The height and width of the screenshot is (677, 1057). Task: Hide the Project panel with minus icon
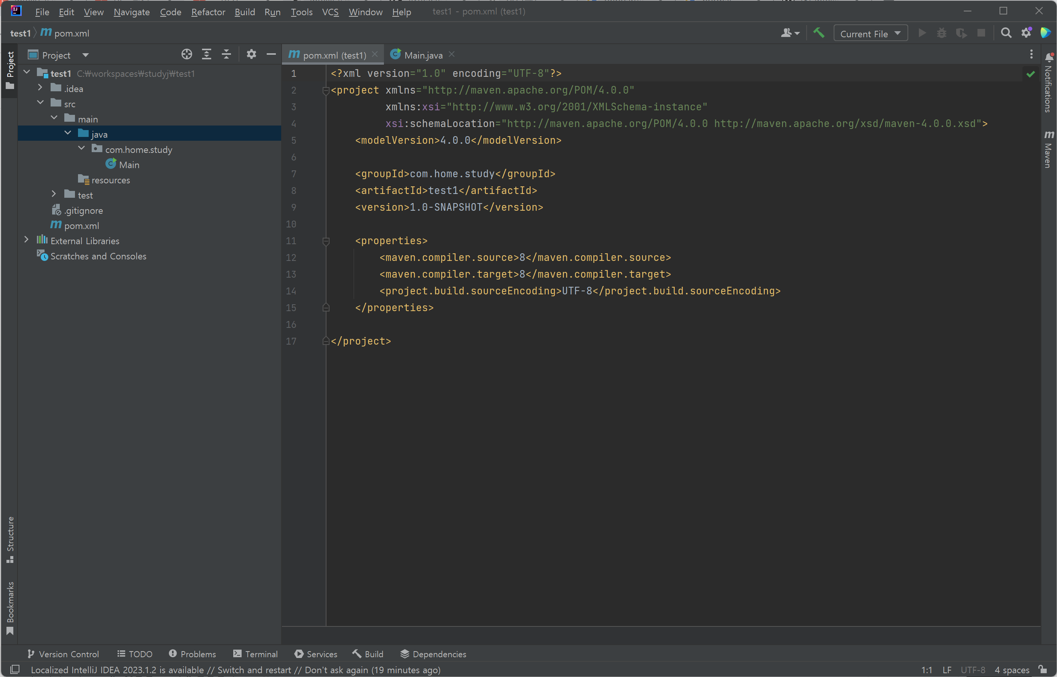[271, 54]
